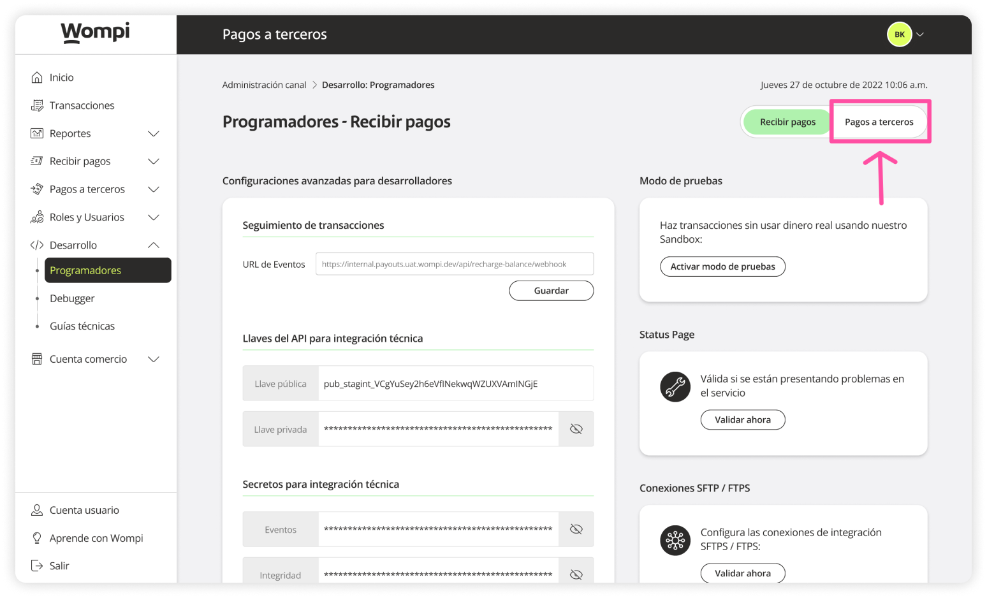The image size is (987, 598).
Task: Click Activar modo de pruebas button
Action: tap(722, 266)
